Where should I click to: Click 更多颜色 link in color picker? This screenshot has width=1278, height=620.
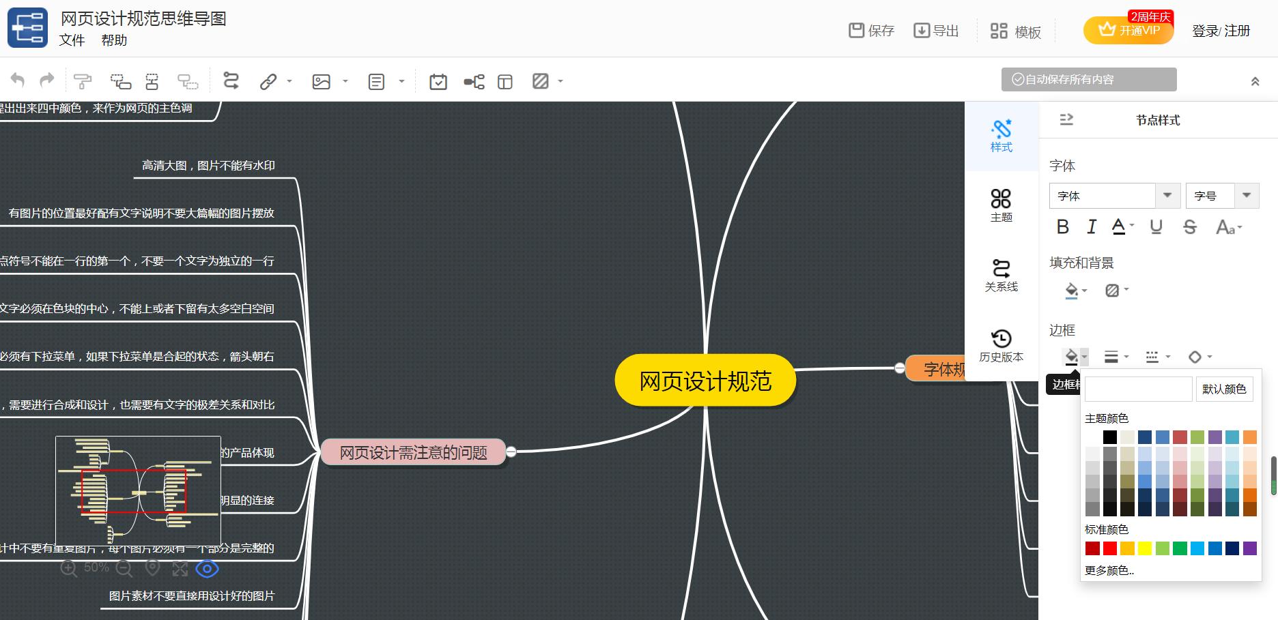click(x=1109, y=570)
